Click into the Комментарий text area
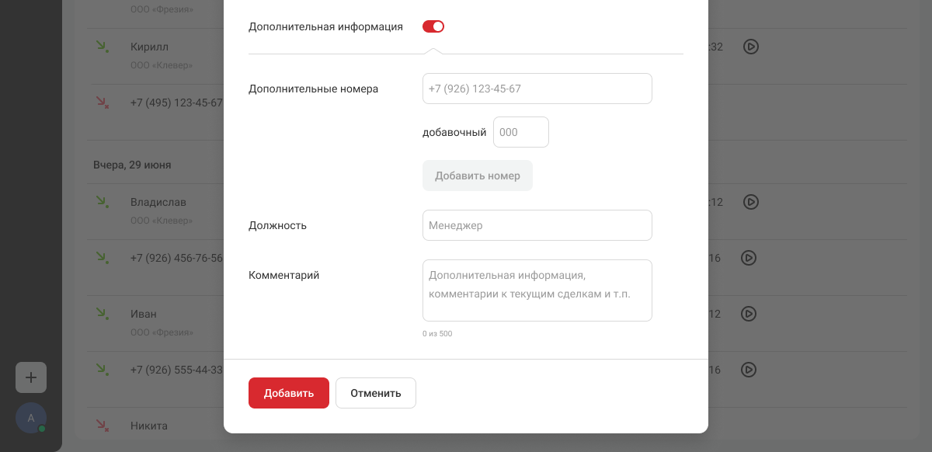 coord(537,290)
